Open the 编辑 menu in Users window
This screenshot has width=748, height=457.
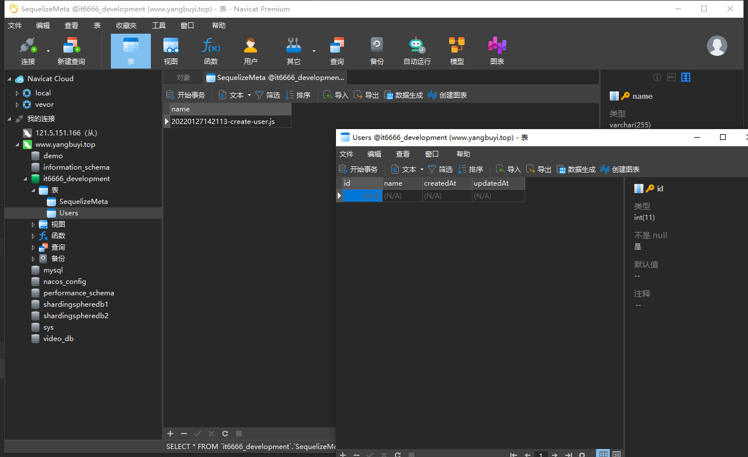[x=374, y=154]
